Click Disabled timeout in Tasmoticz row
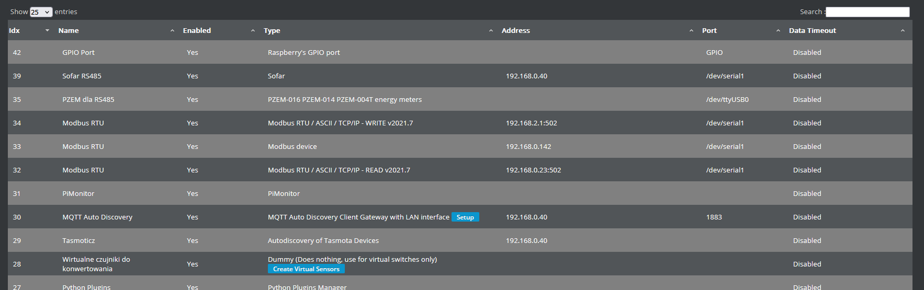Screen dimensions: 924x290 (x=807, y=240)
